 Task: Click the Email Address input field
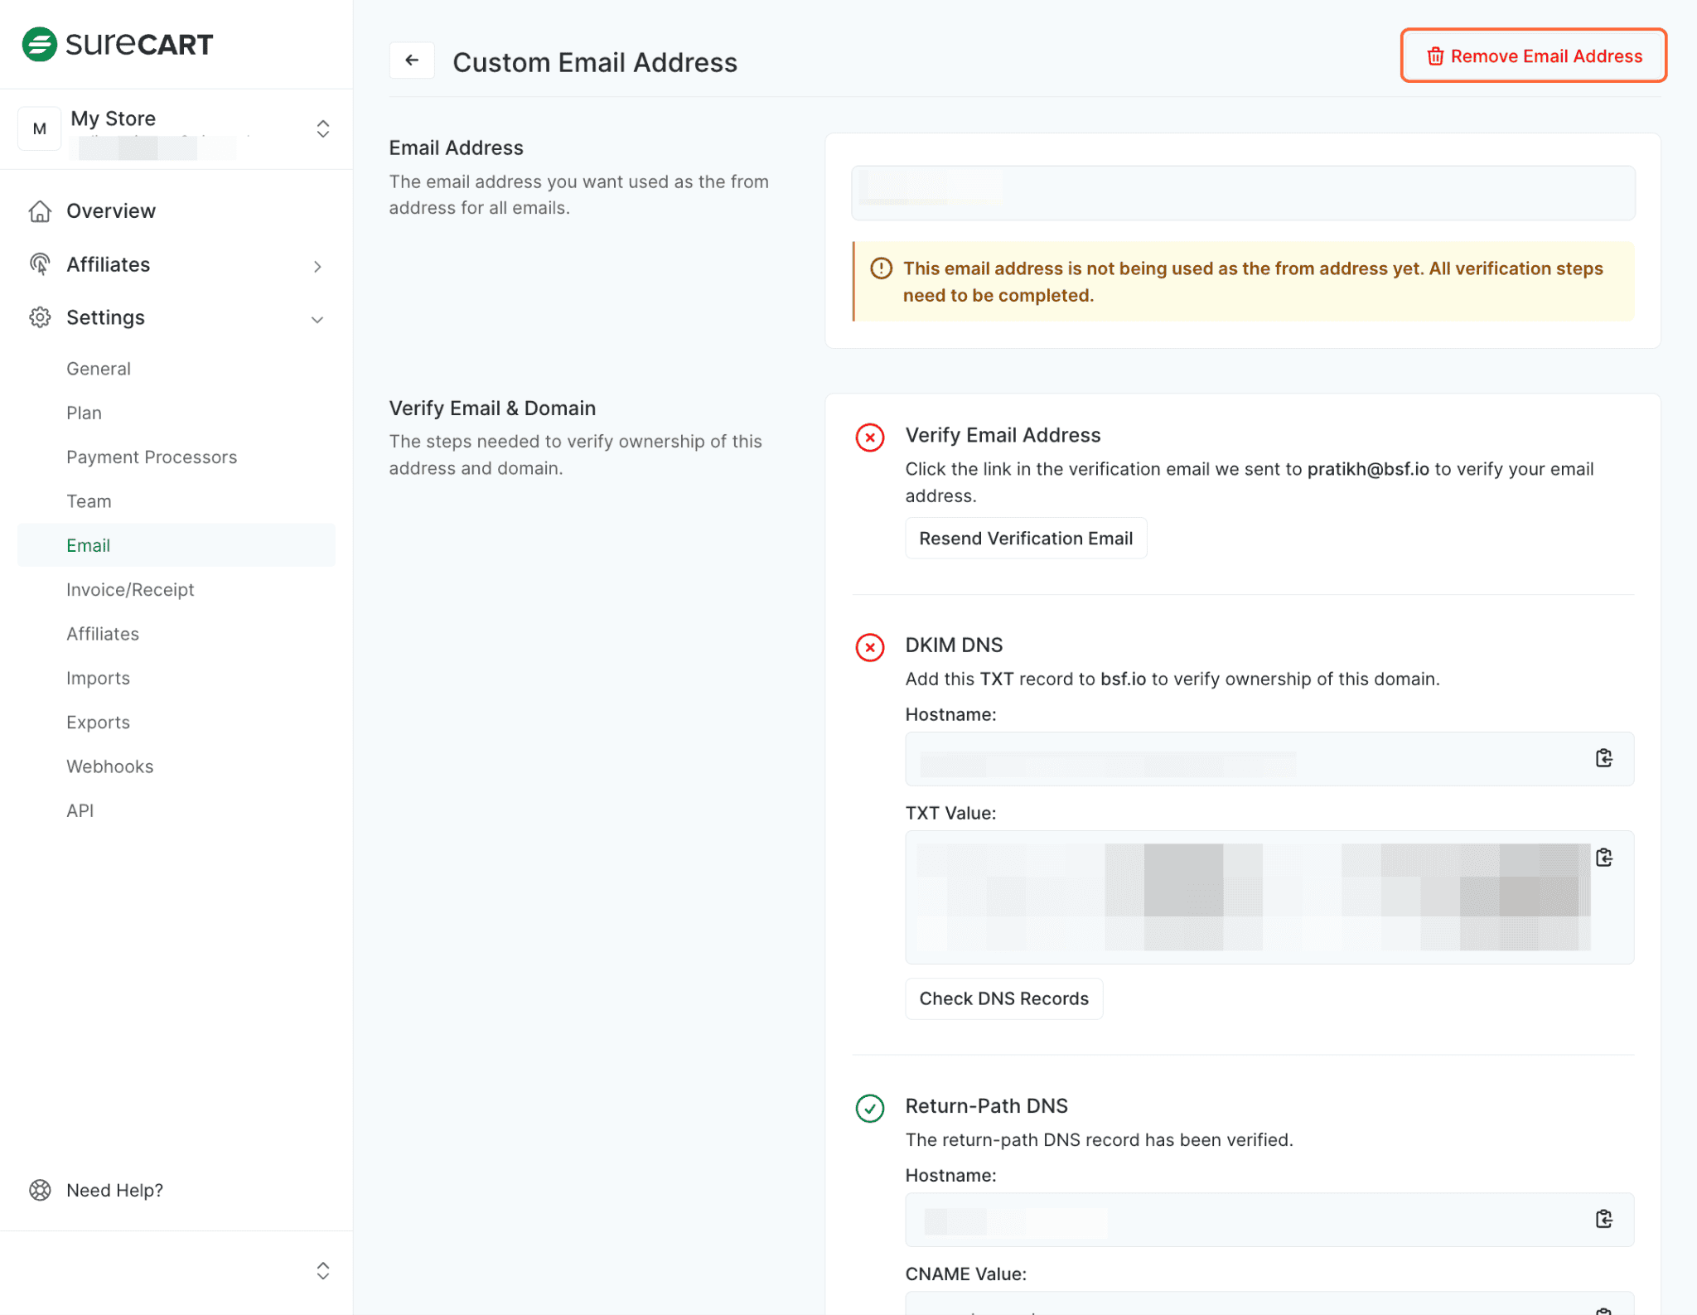tap(1242, 193)
